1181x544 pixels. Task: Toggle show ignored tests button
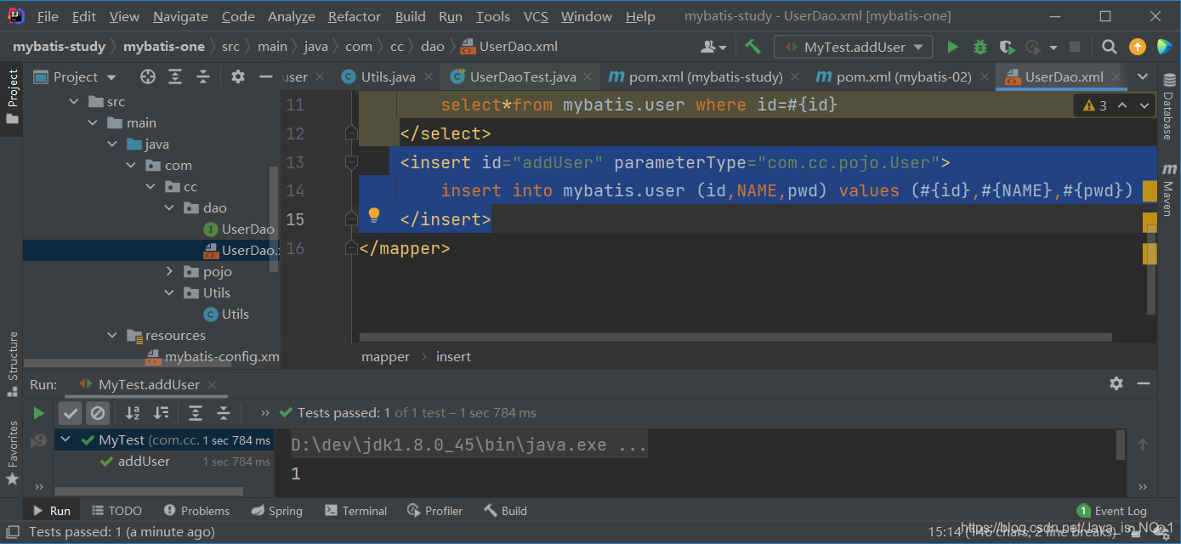[98, 413]
